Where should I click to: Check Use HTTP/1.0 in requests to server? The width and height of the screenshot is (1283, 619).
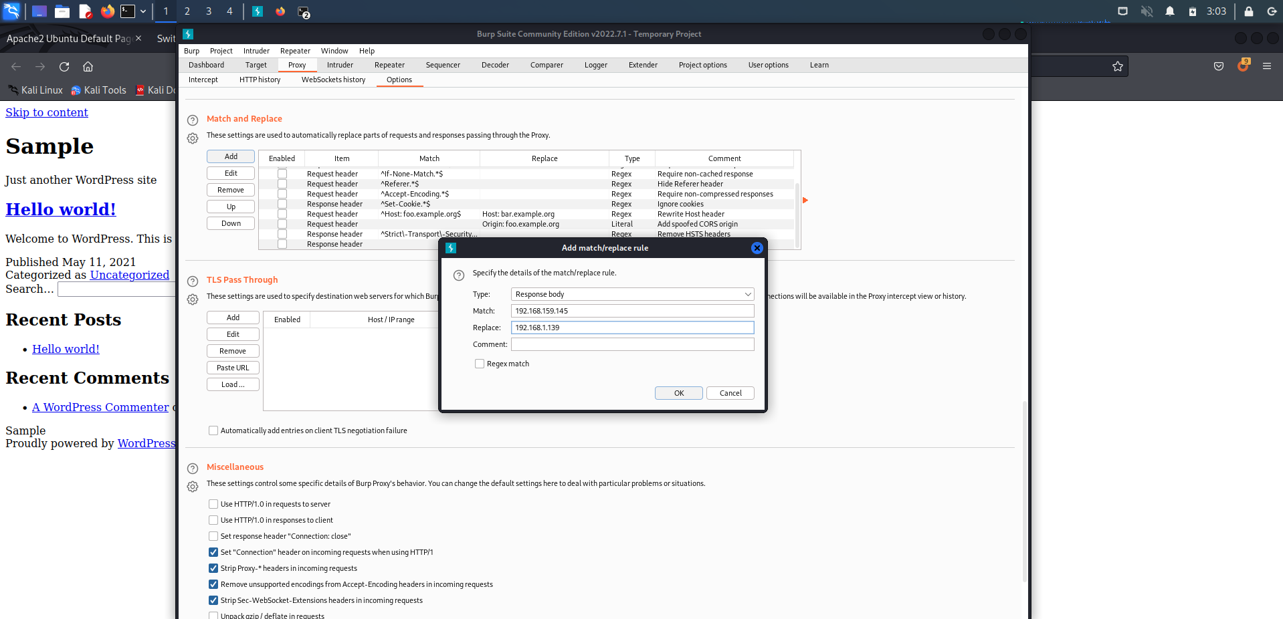(x=213, y=504)
